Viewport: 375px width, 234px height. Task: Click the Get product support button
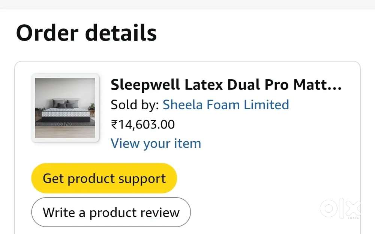104,178
